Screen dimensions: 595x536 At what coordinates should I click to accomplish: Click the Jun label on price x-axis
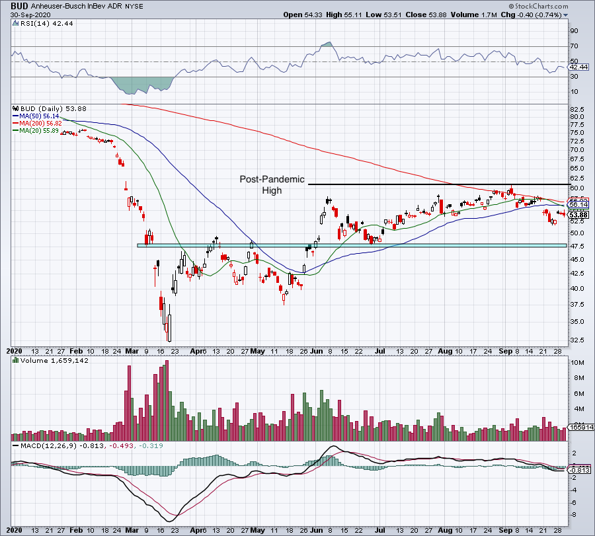317,351
